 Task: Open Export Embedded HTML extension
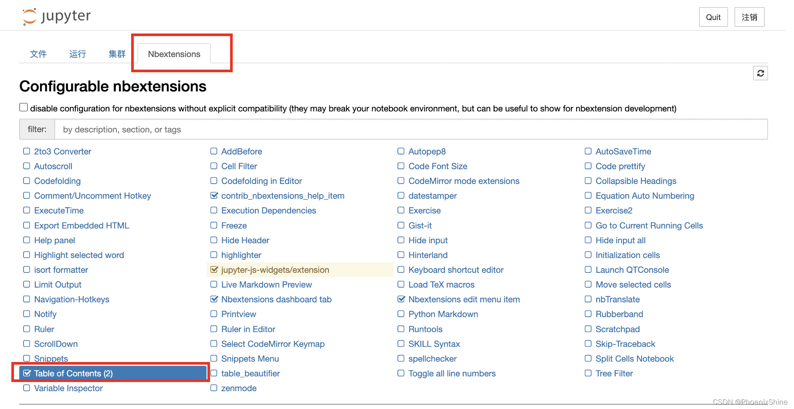(81, 225)
